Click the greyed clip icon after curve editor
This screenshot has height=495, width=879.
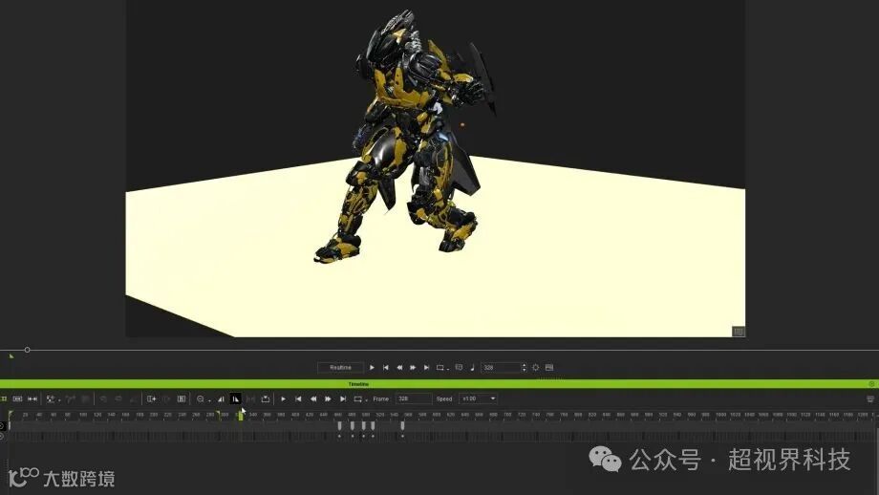tap(85, 398)
